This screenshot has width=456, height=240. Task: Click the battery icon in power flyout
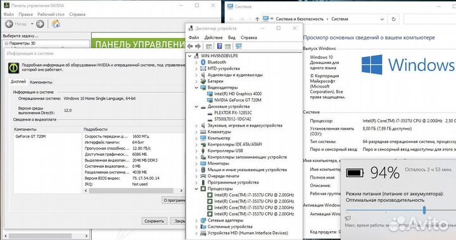[x=355, y=173]
